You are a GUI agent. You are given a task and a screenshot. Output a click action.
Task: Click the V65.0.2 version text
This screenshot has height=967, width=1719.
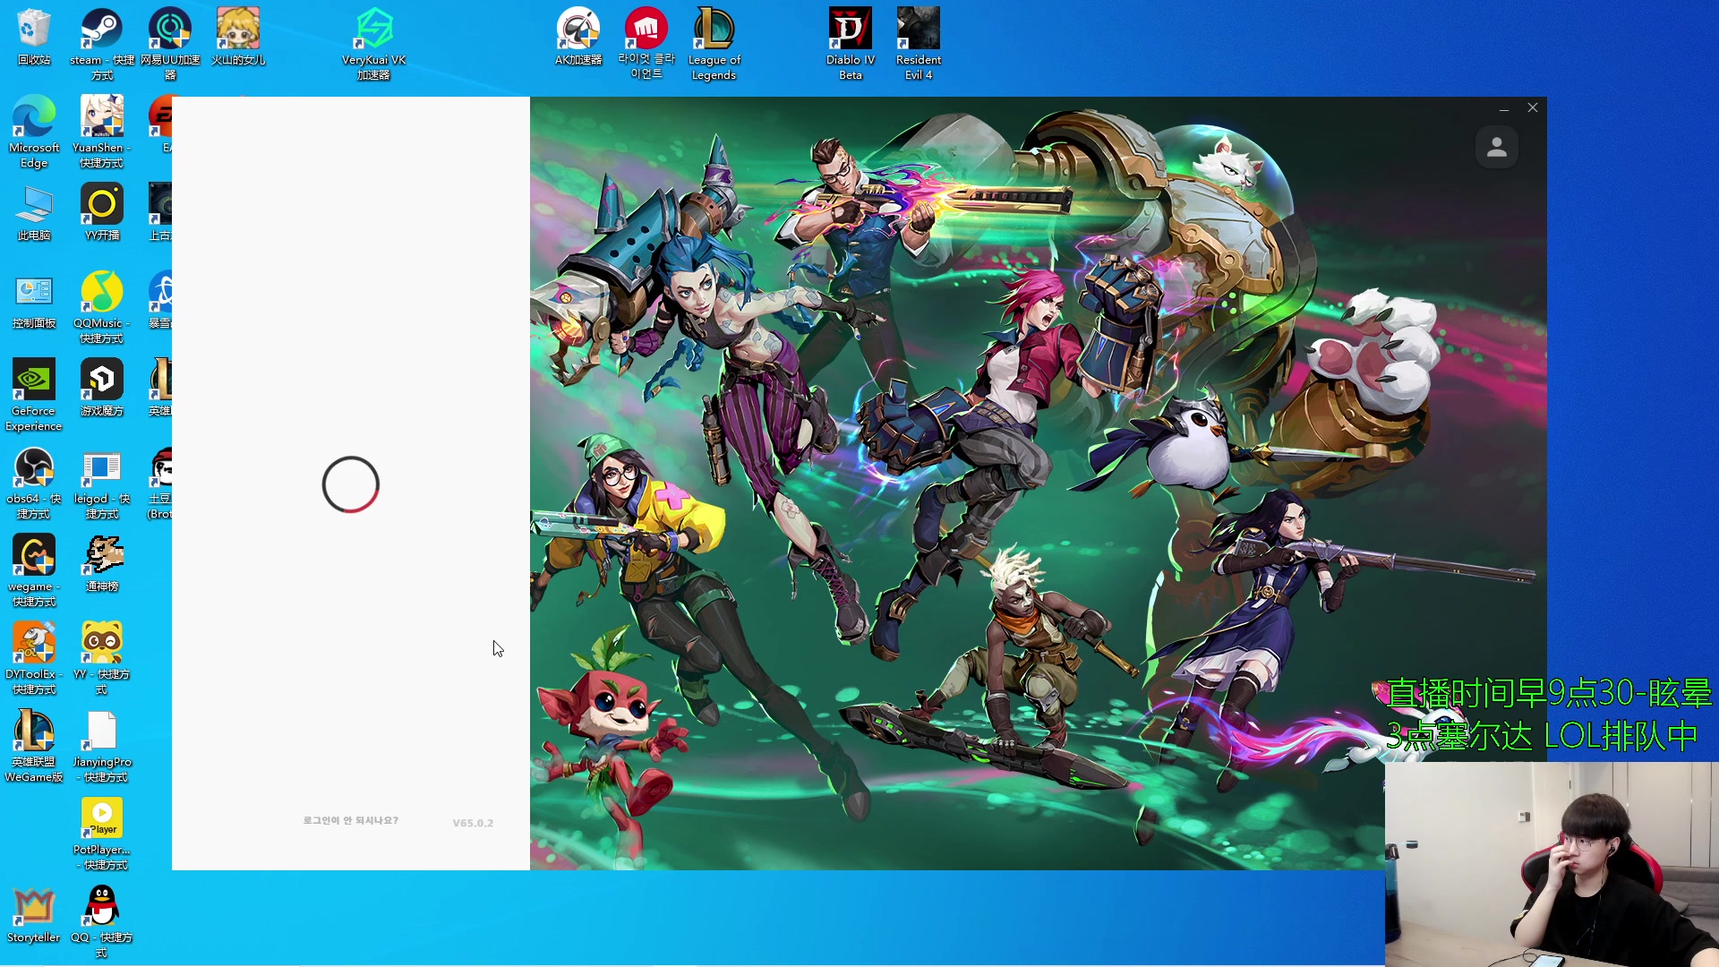coord(473,823)
